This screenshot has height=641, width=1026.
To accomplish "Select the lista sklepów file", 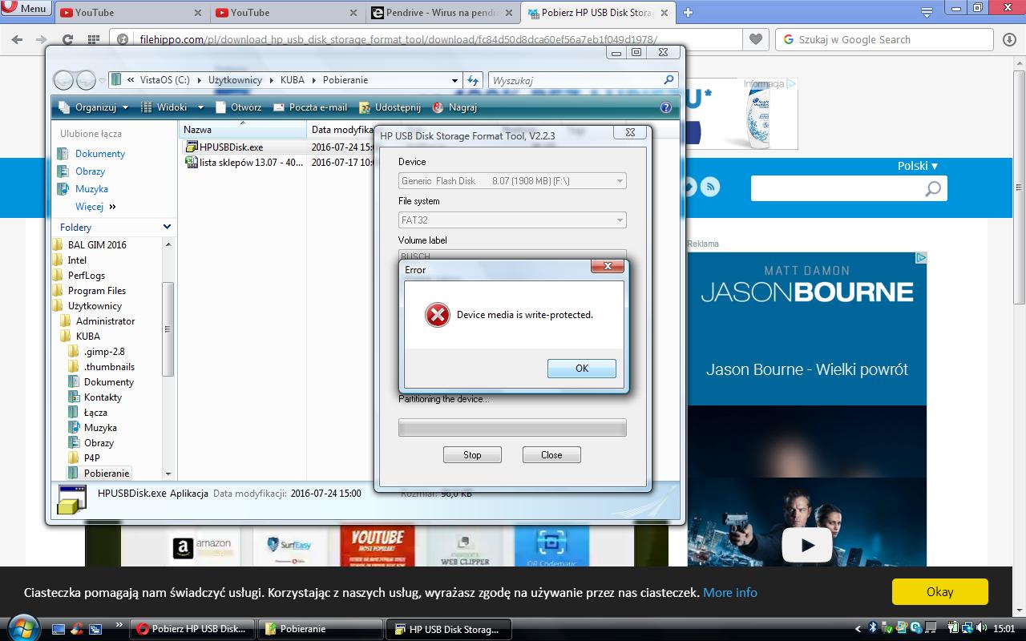I will pyautogui.click(x=244, y=163).
